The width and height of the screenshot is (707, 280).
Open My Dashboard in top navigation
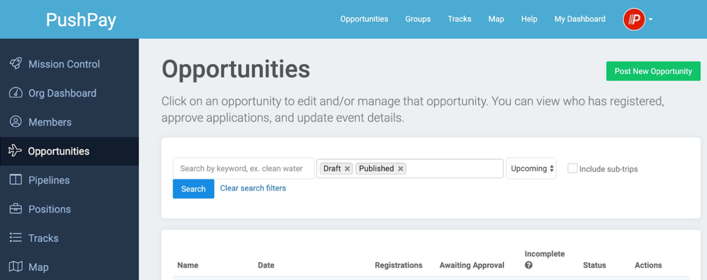point(580,19)
